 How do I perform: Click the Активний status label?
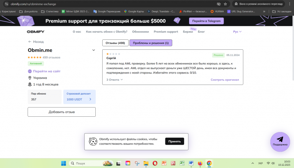36,64
